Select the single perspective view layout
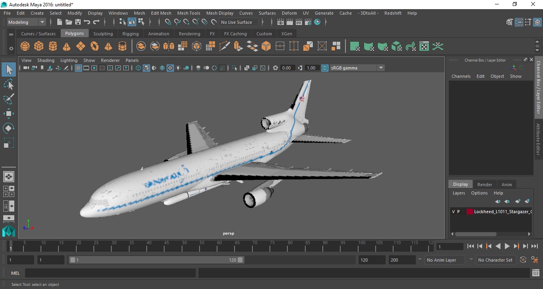This screenshot has height=289, width=543. (9, 177)
